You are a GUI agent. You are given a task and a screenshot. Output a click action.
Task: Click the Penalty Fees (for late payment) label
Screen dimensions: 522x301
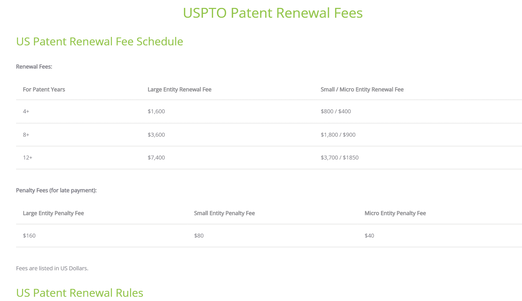point(56,190)
